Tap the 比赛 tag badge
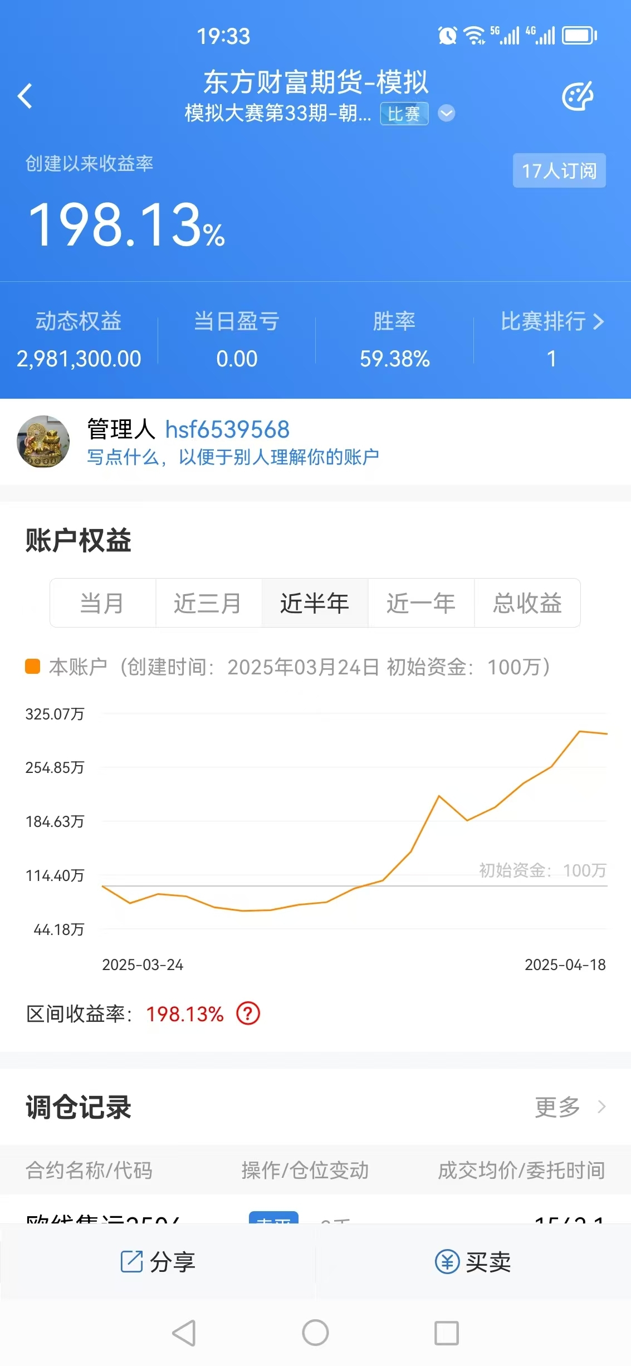Viewport: 631px width, 1366px height. coord(404,114)
